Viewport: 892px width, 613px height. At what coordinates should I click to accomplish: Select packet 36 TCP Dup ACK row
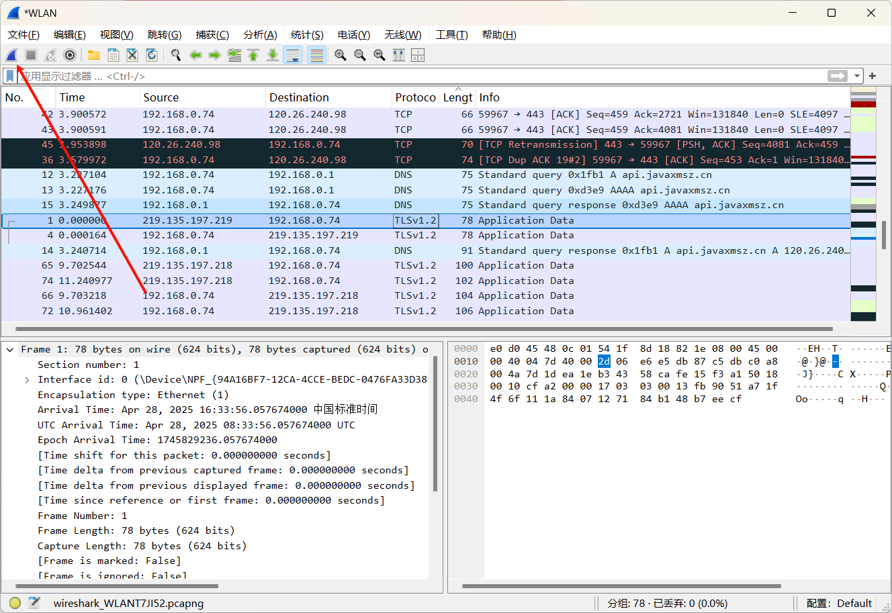[426, 160]
